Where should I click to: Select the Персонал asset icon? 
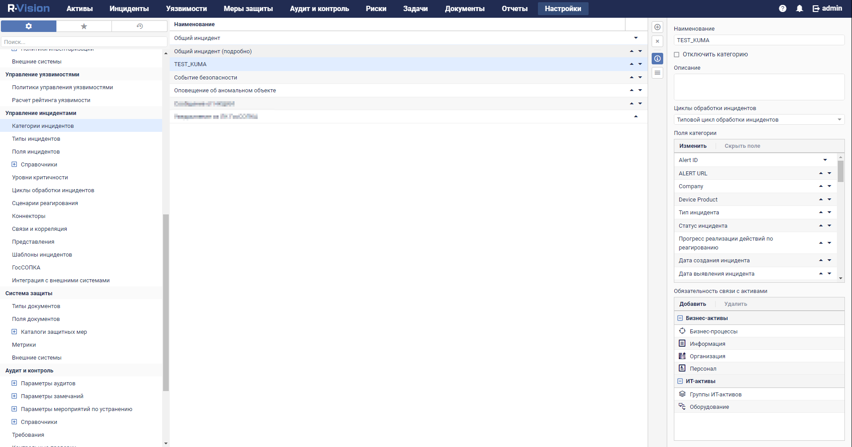pyautogui.click(x=682, y=368)
